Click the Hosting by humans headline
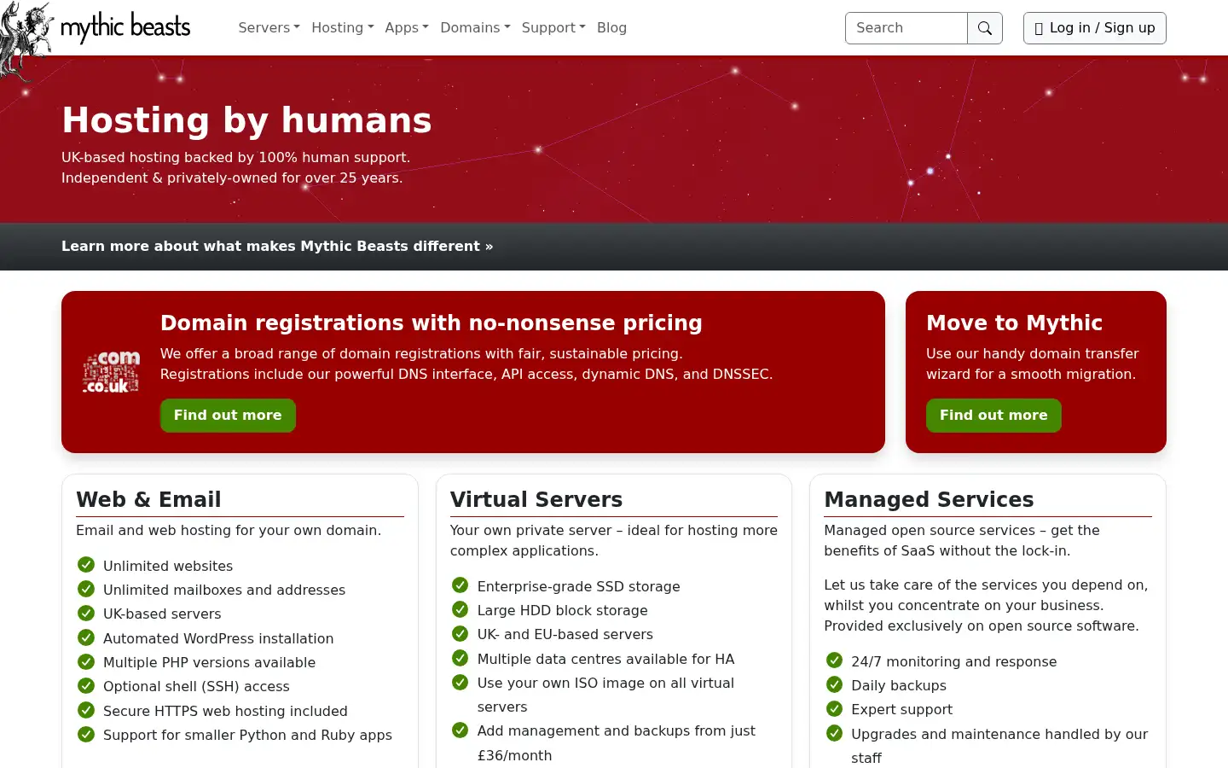Viewport: 1228px width, 768px height. coord(246,120)
